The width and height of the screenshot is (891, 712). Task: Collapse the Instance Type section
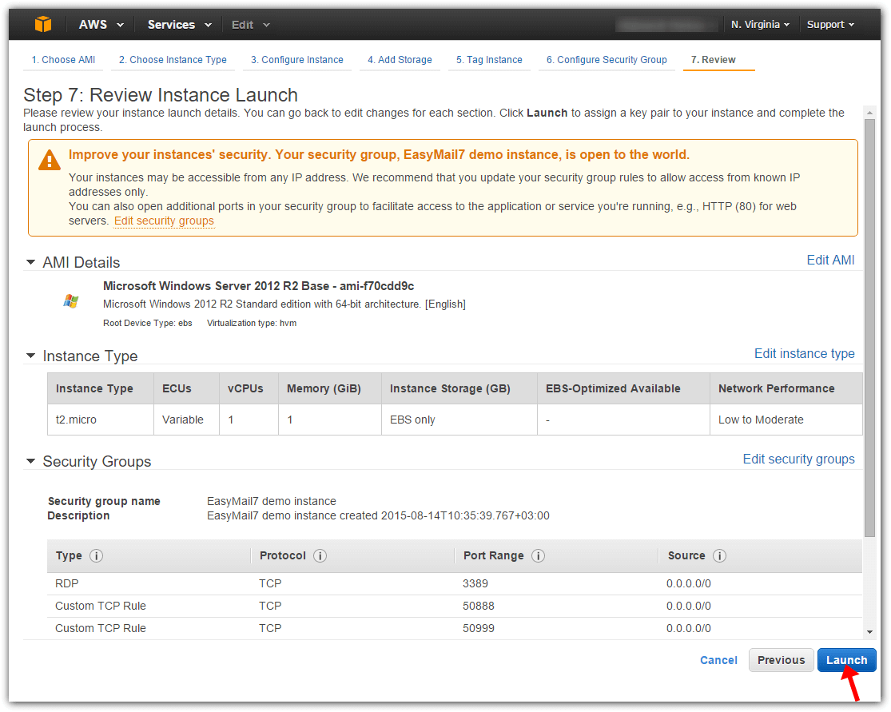click(x=30, y=356)
